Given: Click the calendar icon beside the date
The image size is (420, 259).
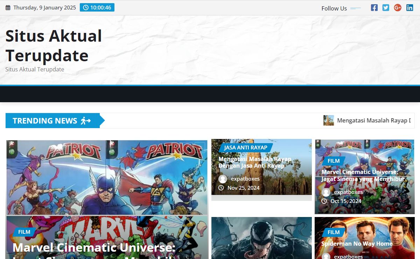Looking at the screenshot, I should coord(8,8).
